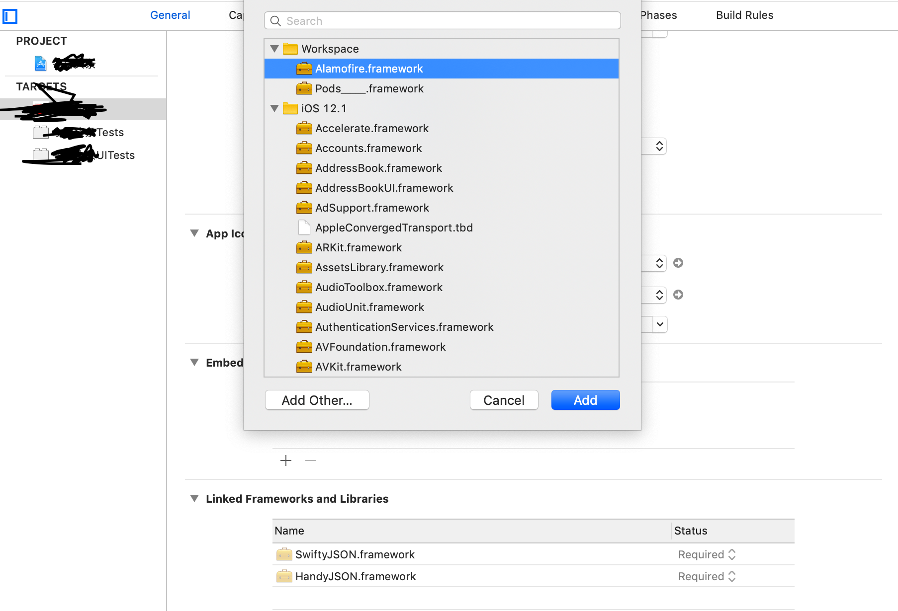Click the Alamofire.framework toolbox icon
Viewport: 898px width, 611px height.
click(304, 69)
